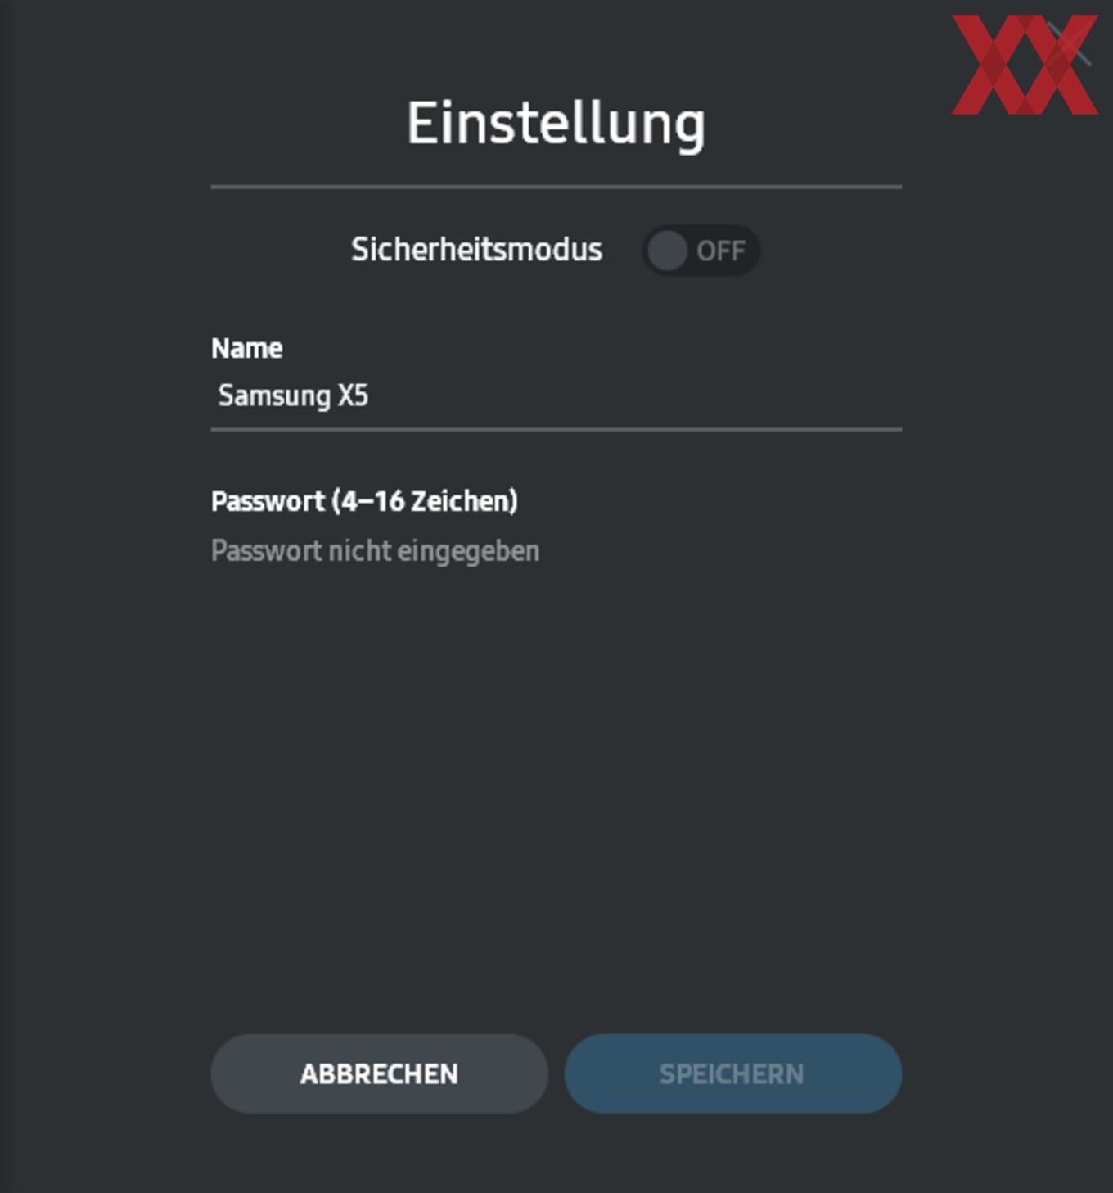Cancel settings changes with ABBRECHEN
Viewport: 1113px width, 1193px height.
click(380, 1073)
